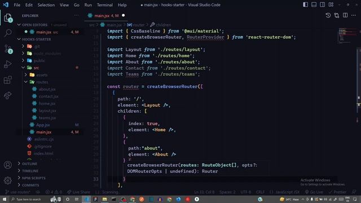This screenshot has width=361, height=203.
Task: Open Source Control view in activity bar
Action: [x=8, y=49]
